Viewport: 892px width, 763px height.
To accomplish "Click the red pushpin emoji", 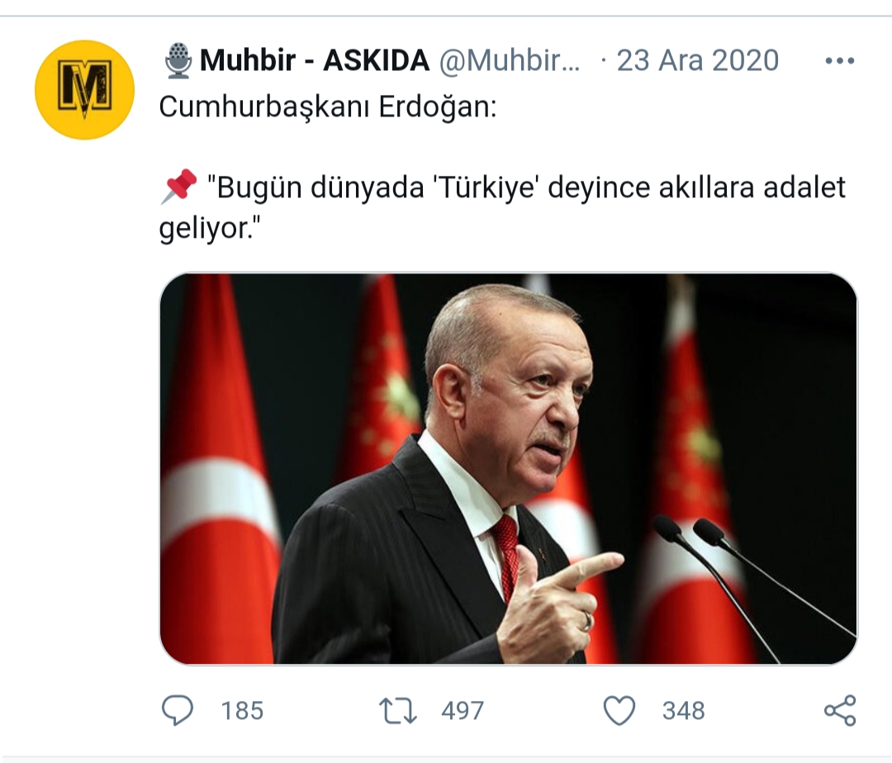I will 178,187.
